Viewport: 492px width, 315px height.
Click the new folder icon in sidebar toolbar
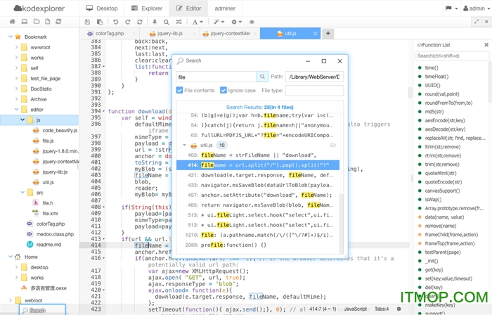pyautogui.click(x=37, y=21)
